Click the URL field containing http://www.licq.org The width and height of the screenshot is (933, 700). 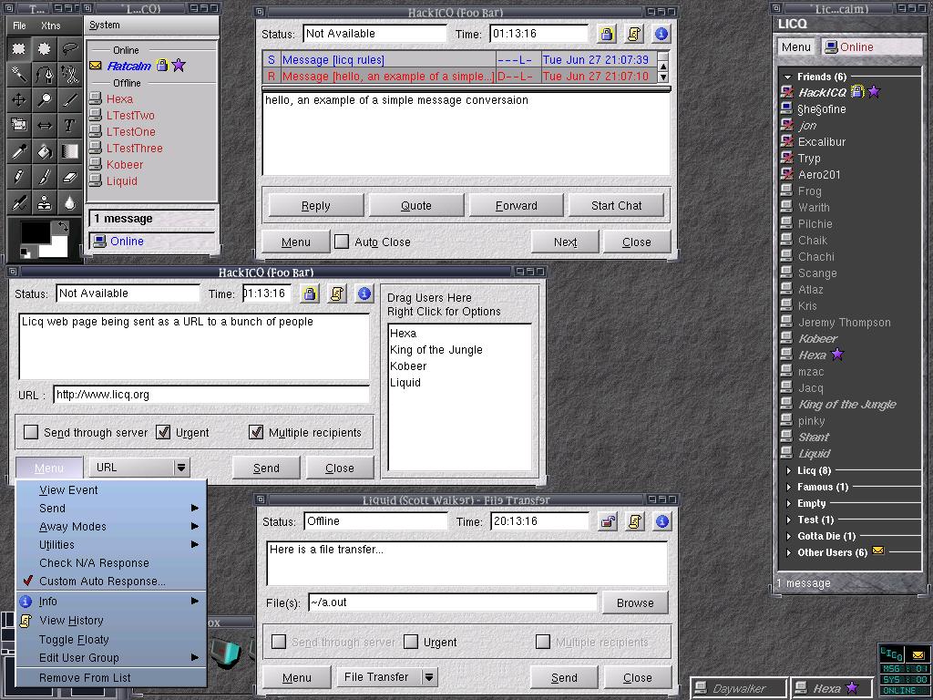(x=211, y=395)
